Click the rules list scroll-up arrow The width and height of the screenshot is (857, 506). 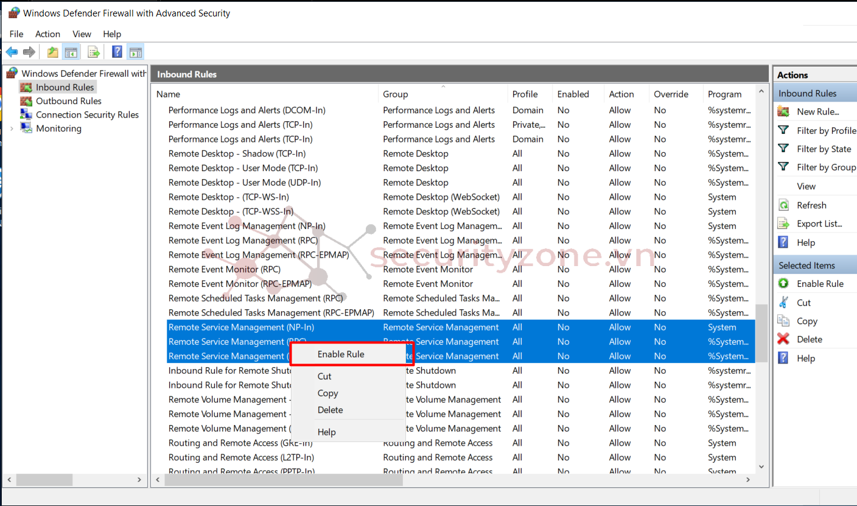[761, 91]
